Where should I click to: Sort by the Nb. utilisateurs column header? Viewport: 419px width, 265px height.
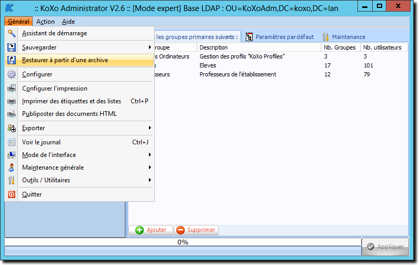384,47
